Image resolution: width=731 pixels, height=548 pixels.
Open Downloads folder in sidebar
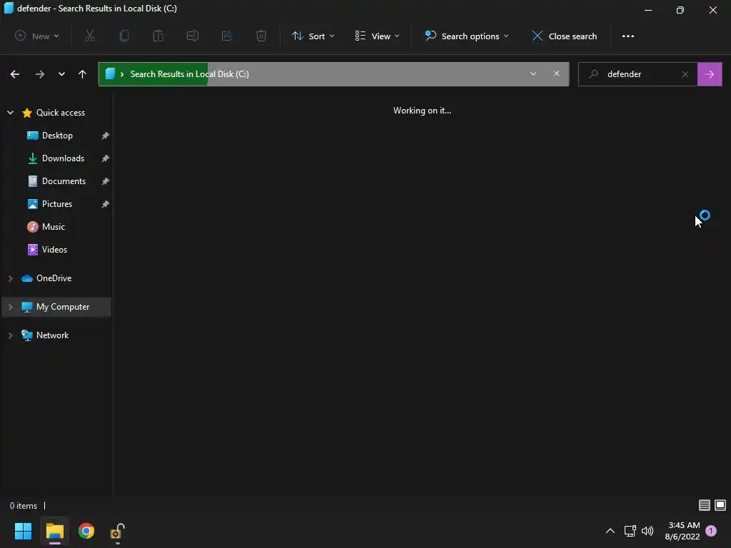tap(63, 158)
